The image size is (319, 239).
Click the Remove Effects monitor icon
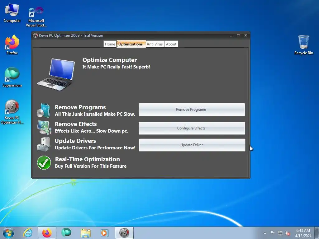click(44, 127)
